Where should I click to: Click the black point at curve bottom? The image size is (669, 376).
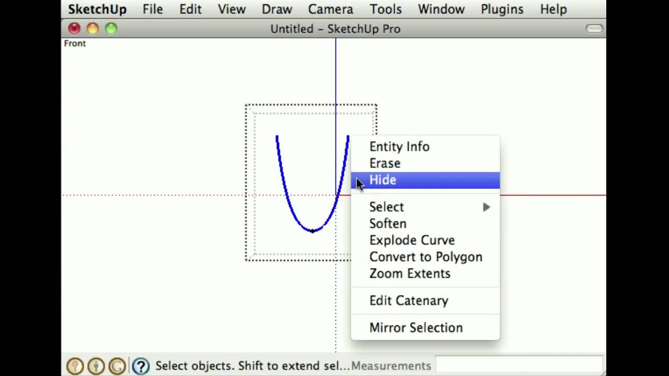click(x=313, y=230)
